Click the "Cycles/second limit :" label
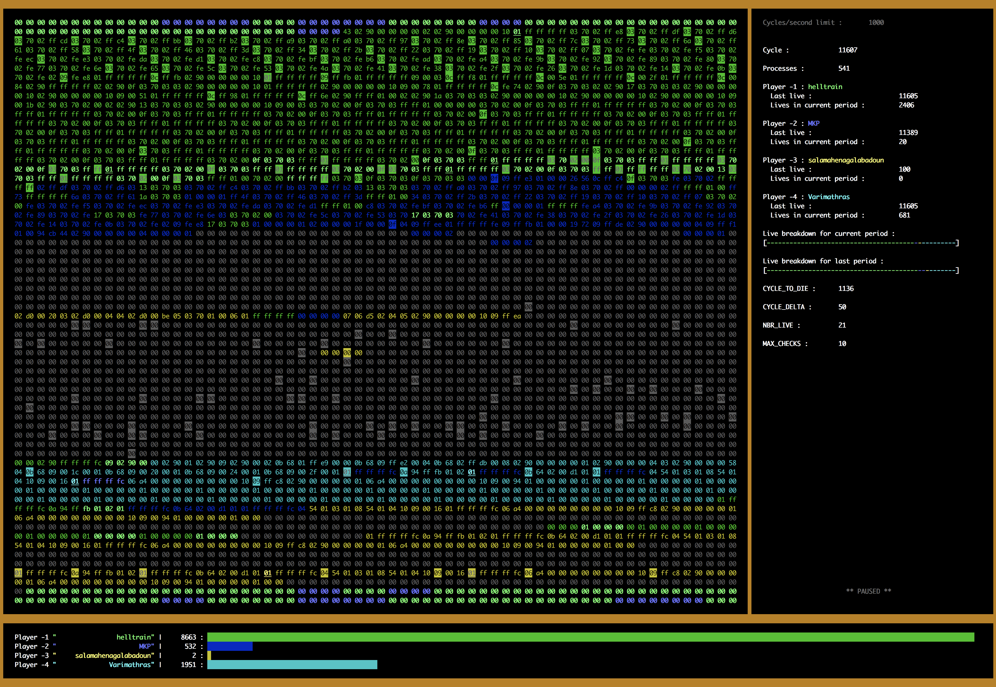 click(x=802, y=22)
